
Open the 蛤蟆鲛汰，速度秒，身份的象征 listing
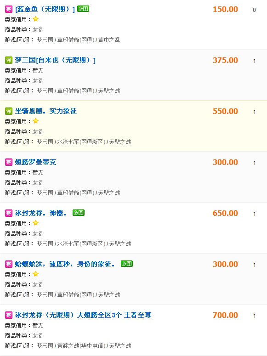[x=65, y=264]
